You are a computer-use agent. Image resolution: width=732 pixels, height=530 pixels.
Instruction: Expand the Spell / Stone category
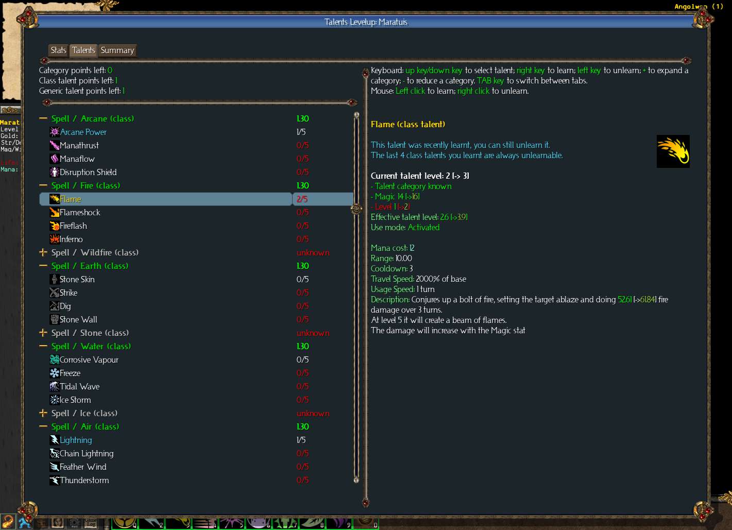[43, 333]
